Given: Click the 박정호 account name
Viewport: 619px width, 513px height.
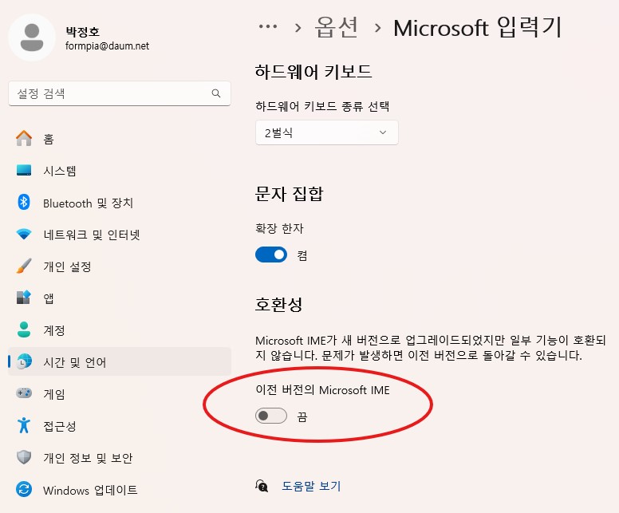Looking at the screenshot, I should [82, 31].
